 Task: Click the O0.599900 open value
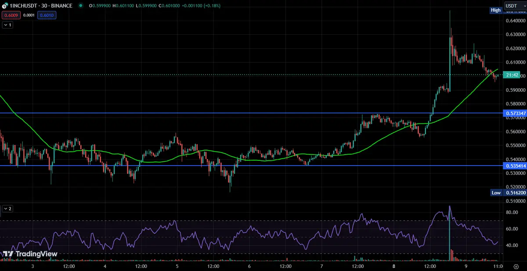[99, 6]
